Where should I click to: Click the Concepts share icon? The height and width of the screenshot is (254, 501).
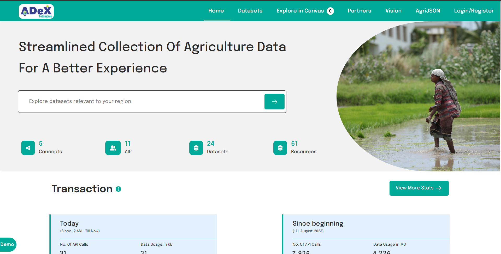tap(28, 148)
